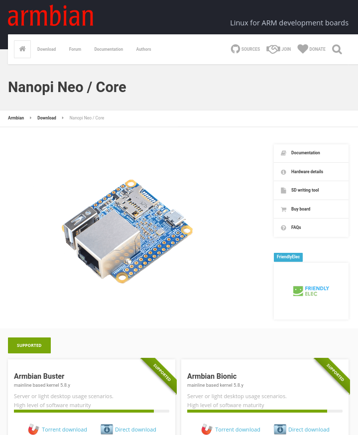This screenshot has width=358, height=435.
Task: Click the download icon for Buster direct download
Action: [107, 429]
